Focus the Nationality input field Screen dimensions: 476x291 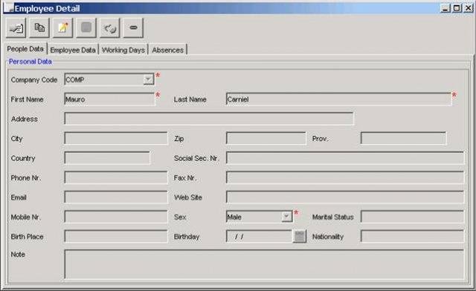point(412,236)
